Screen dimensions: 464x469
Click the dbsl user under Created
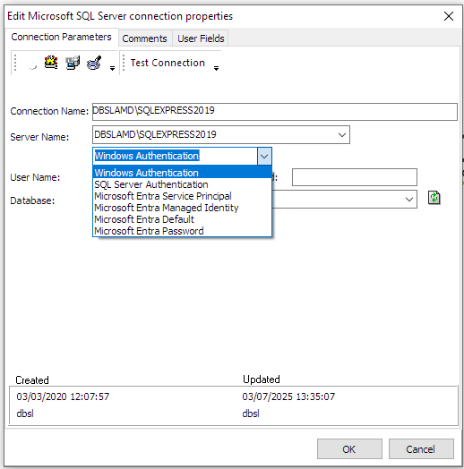tap(25, 414)
